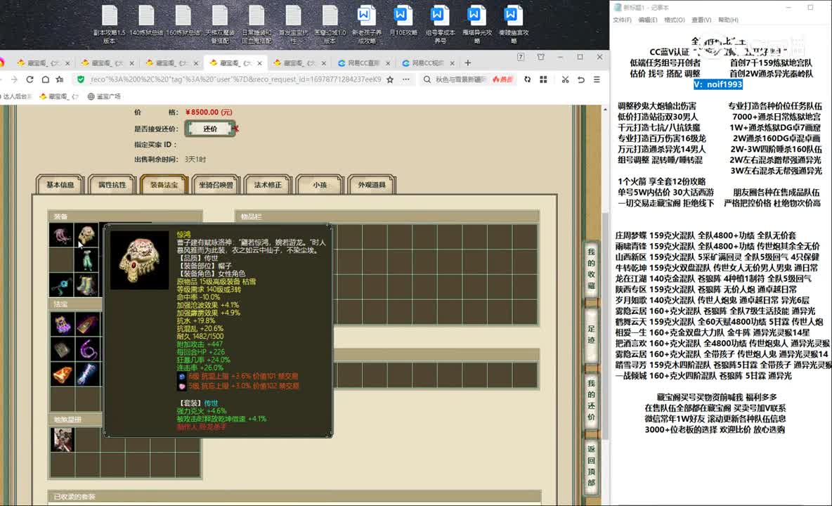This screenshot has width=832, height=506.
Task: Open desktop document 雁塔异光攻略
Action: [476, 25]
